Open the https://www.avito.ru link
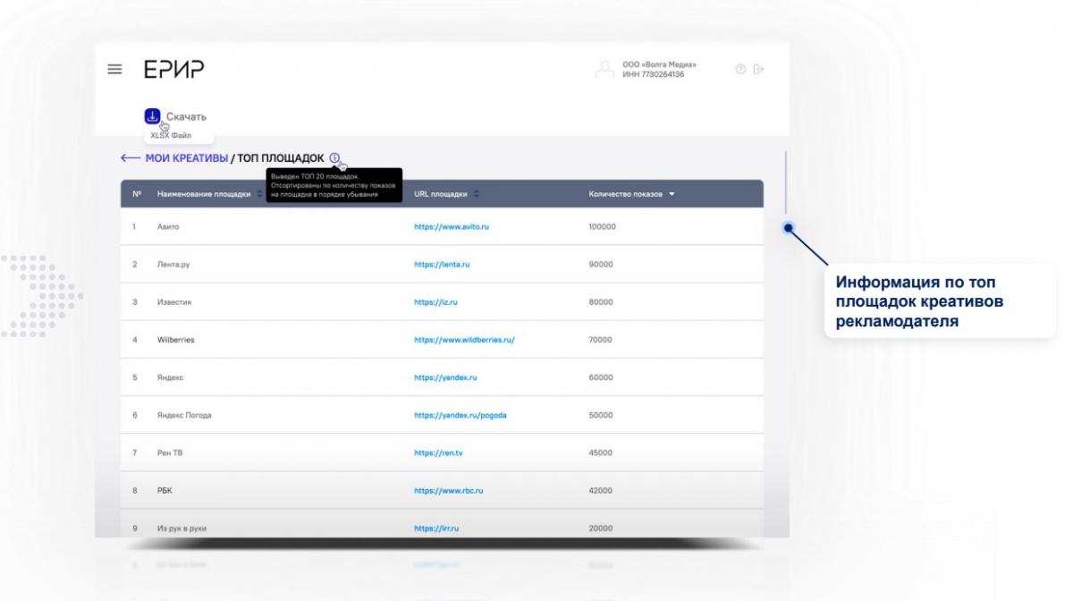1073x601 pixels. (x=451, y=227)
